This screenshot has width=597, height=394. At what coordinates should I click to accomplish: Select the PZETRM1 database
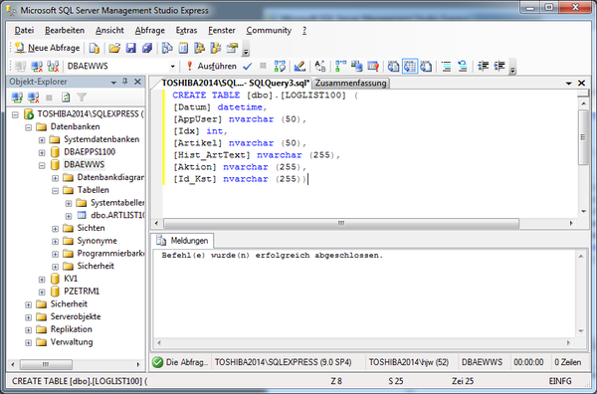(x=82, y=292)
